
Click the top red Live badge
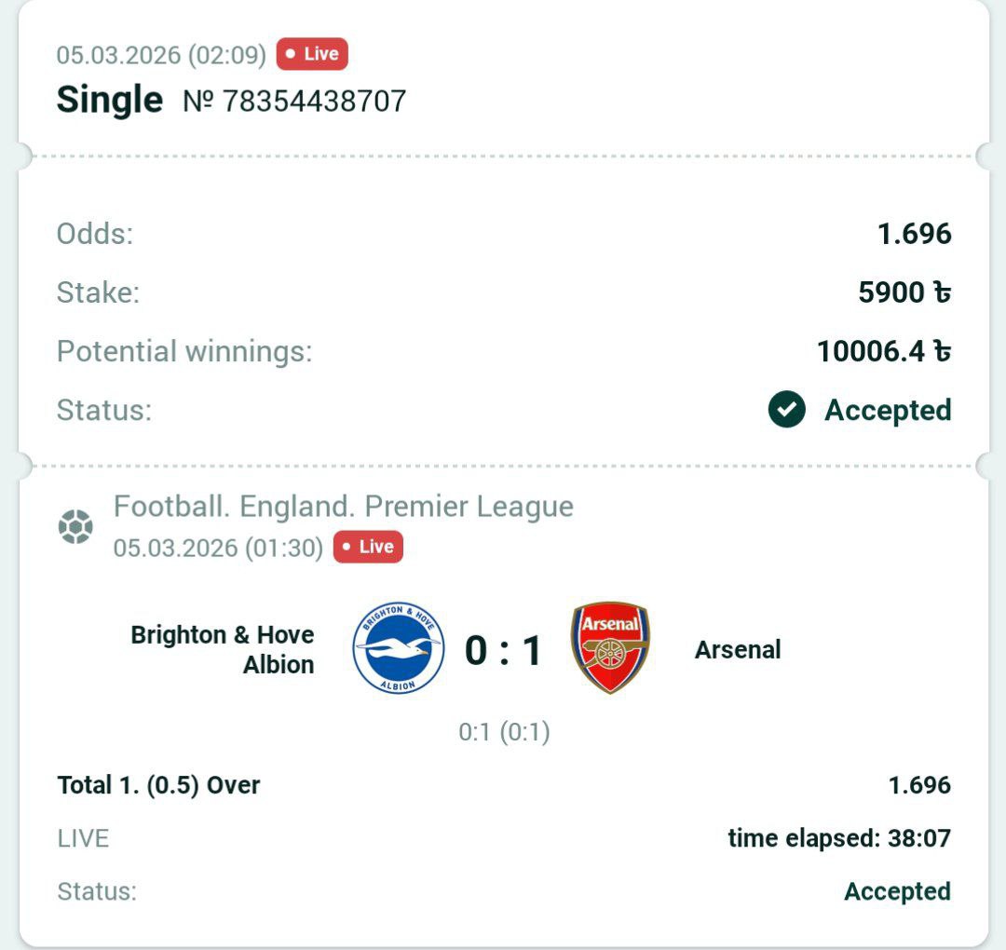pyautogui.click(x=312, y=54)
